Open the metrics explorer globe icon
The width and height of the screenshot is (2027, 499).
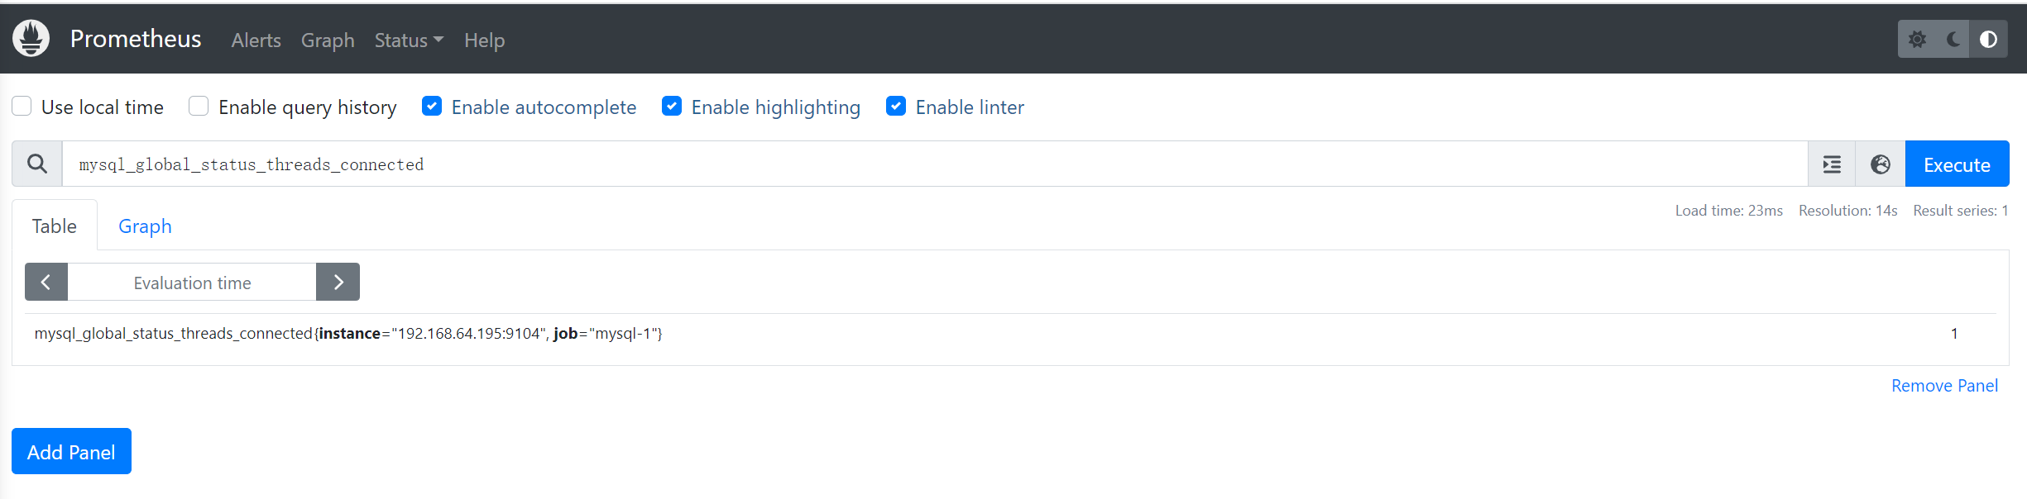click(1881, 164)
